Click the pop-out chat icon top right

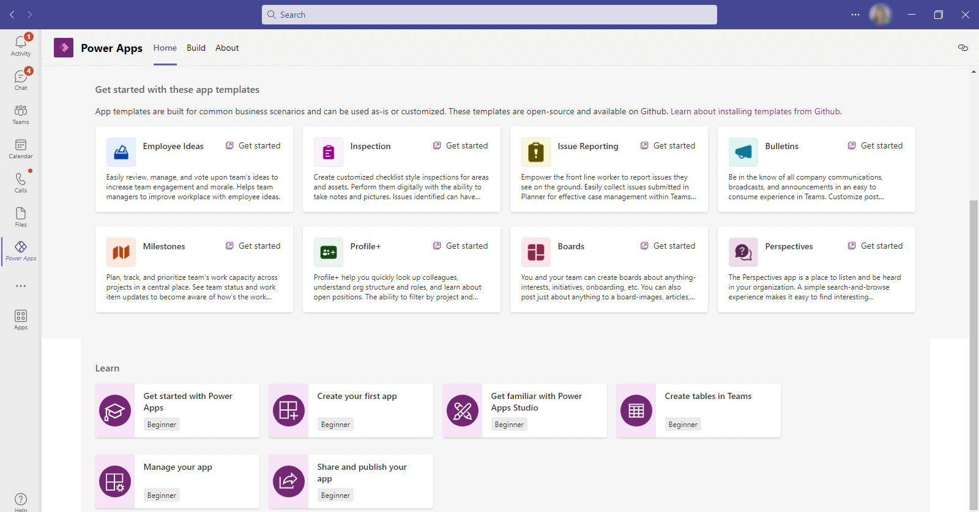coord(963,48)
